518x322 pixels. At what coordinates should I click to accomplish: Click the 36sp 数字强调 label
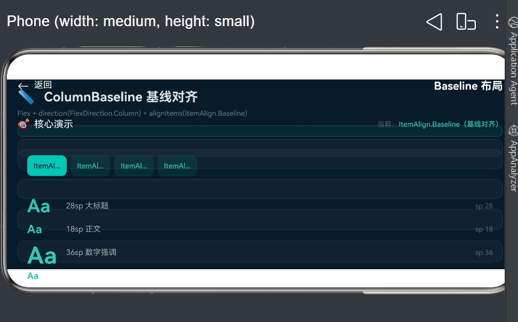[x=91, y=252]
